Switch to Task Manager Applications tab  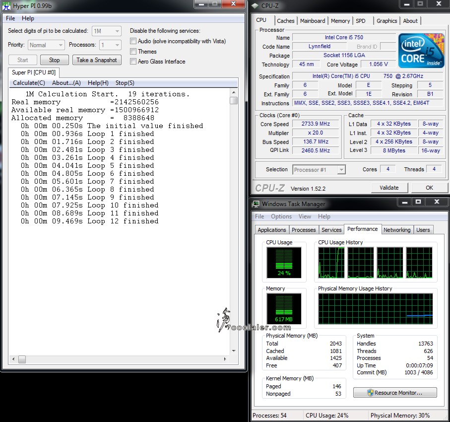[272, 230]
